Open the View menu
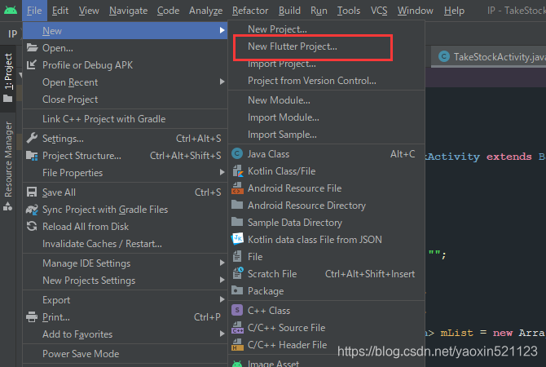This screenshot has height=367, width=546. tap(89, 11)
